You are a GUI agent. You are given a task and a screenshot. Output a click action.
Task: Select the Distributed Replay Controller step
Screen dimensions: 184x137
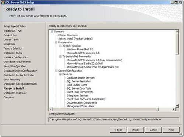(19, 75)
